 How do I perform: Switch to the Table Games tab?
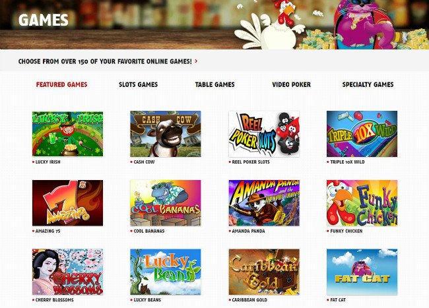click(x=214, y=84)
